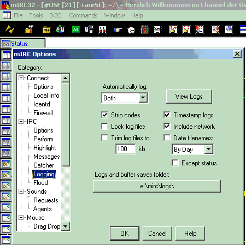Click the category list scrollbar down arrow
Image resolution: width=246 pixels, height=245 pixels.
click(x=66, y=226)
